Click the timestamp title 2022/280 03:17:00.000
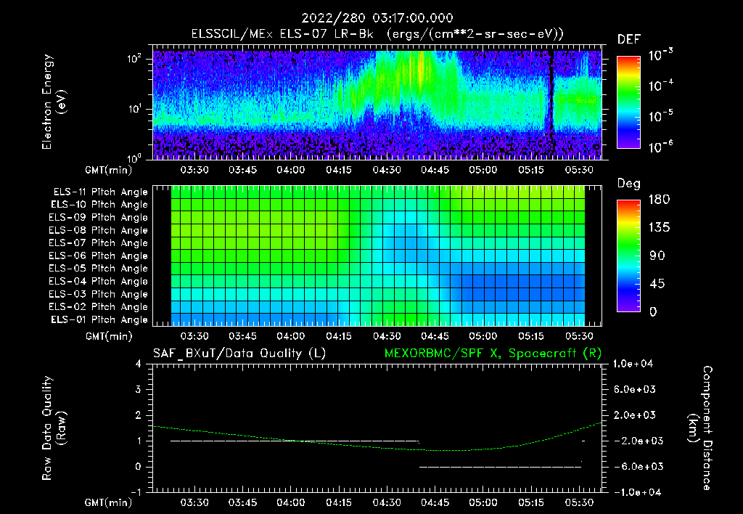 377,18
